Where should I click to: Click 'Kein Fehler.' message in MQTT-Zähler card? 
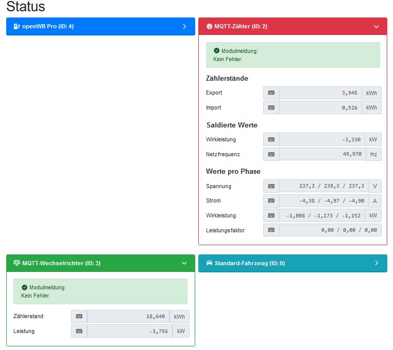228,59
